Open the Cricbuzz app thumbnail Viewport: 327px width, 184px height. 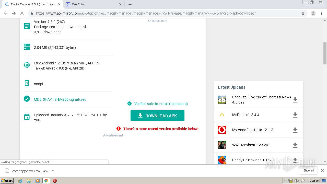coord(222,100)
